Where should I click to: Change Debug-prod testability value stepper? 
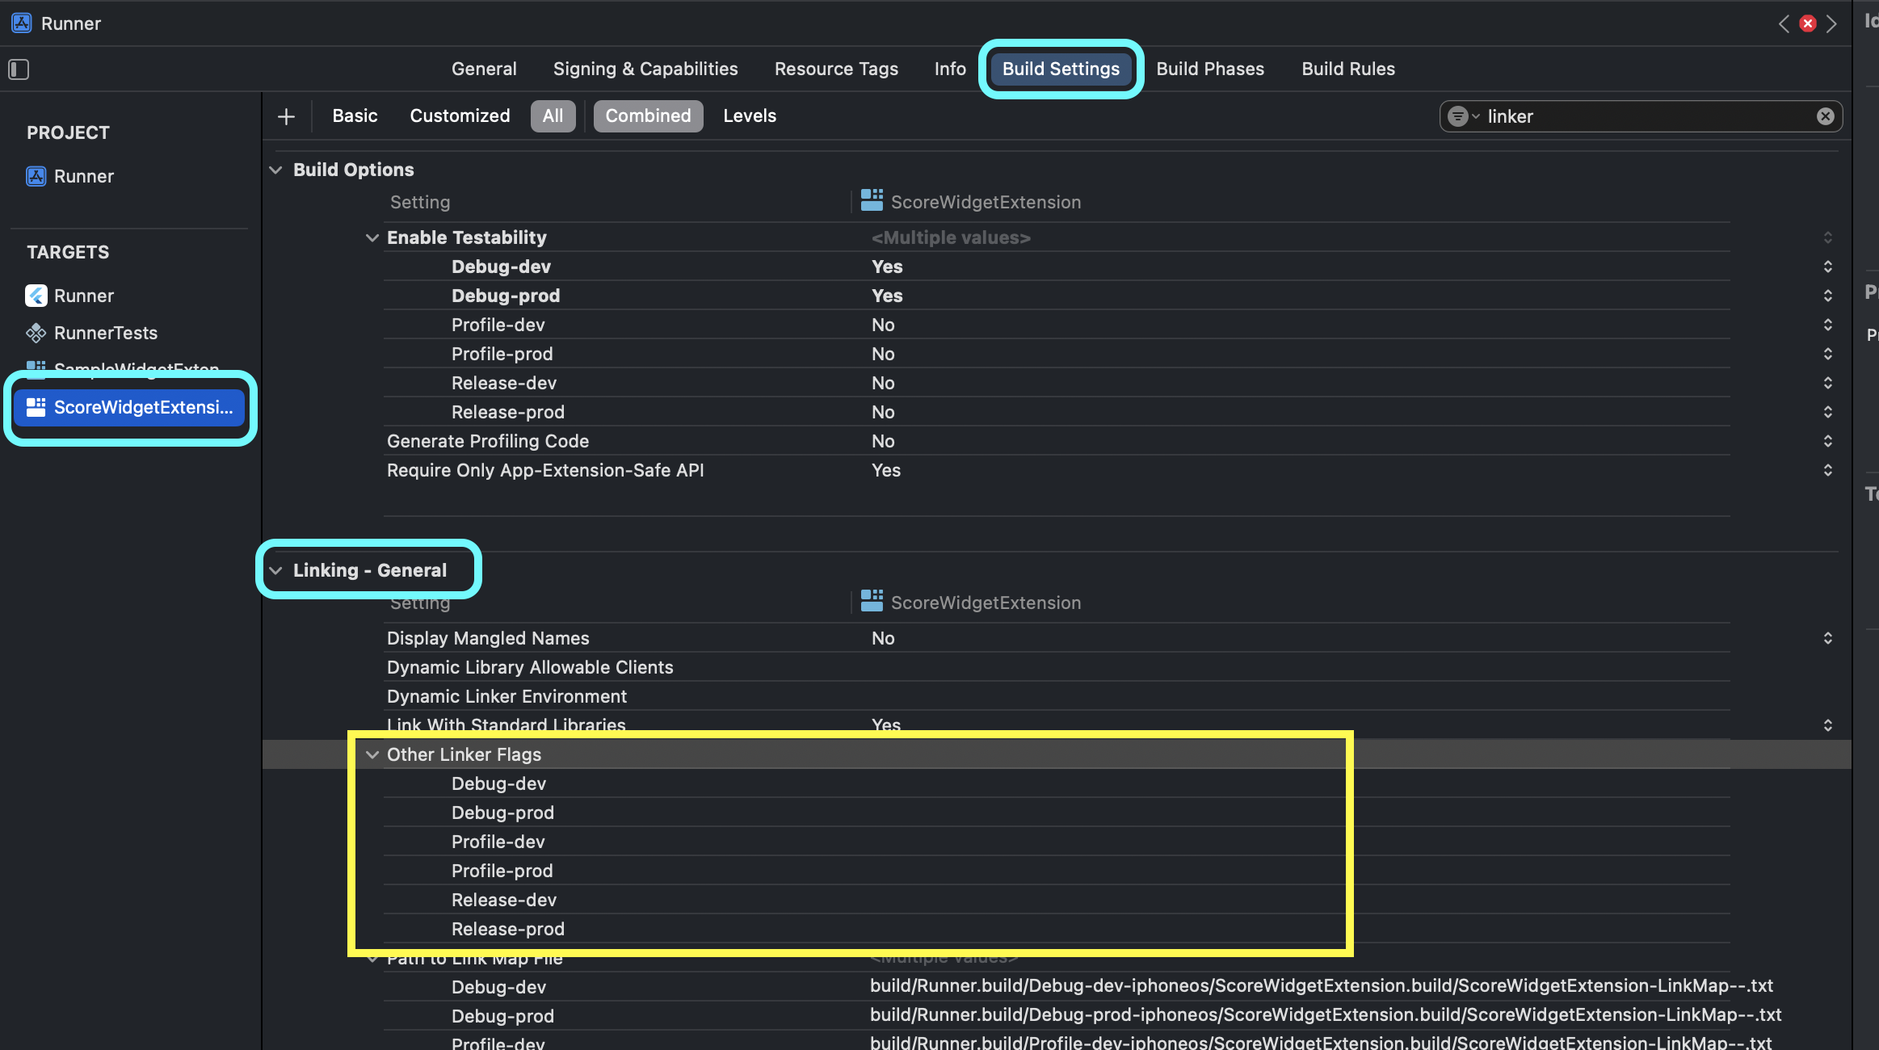point(1827,296)
